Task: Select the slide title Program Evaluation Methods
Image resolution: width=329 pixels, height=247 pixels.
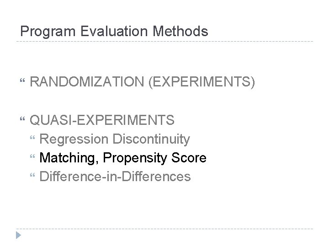Action: [x=114, y=31]
